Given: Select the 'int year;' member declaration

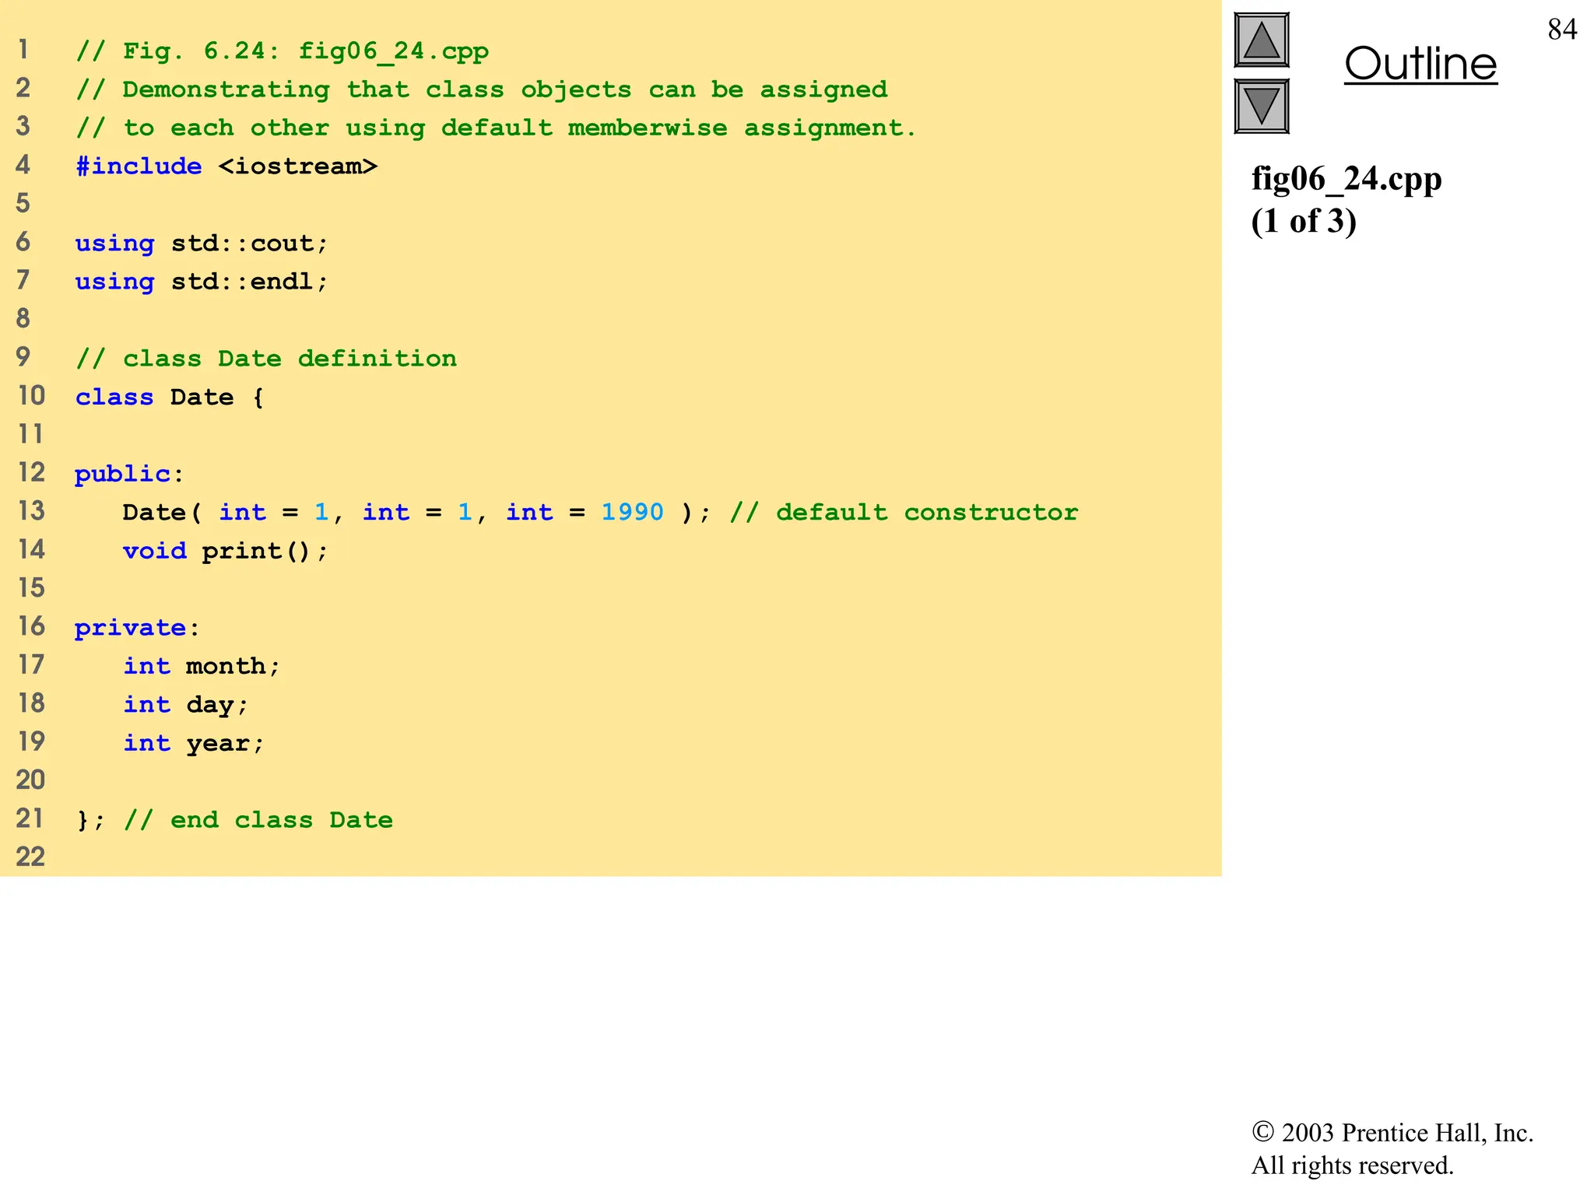Looking at the screenshot, I should (194, 743).
